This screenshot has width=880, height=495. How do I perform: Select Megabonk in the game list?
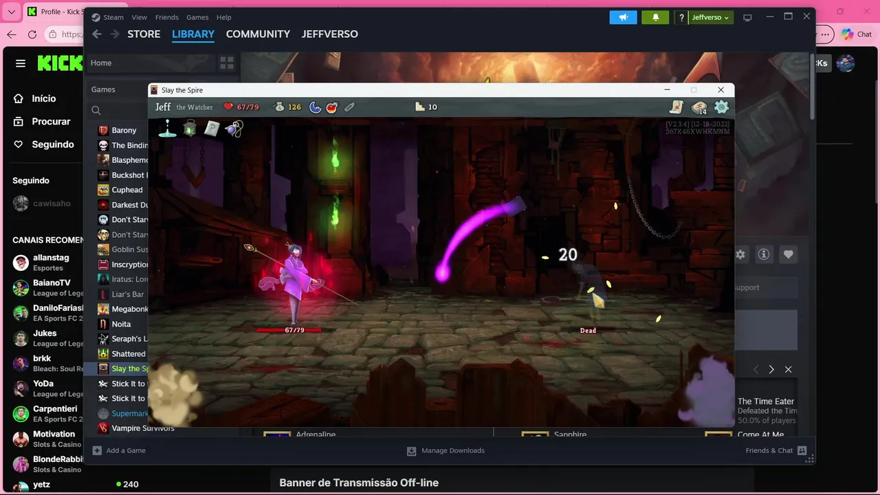point(122,309)
